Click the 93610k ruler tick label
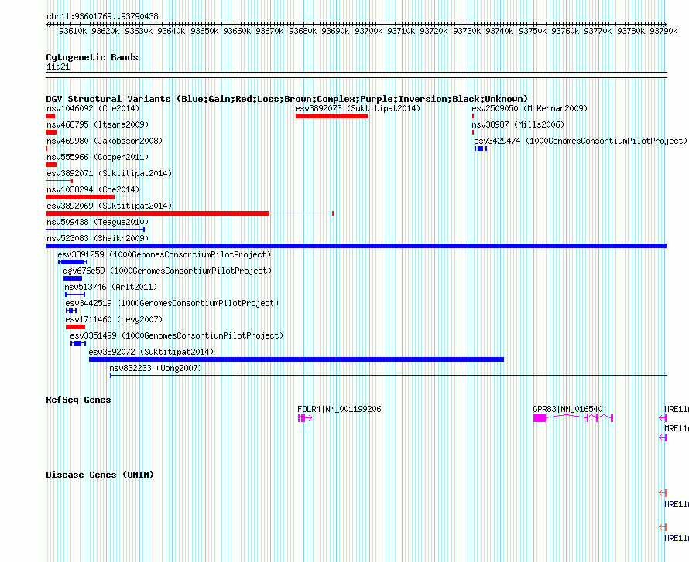 pos(73,31)
